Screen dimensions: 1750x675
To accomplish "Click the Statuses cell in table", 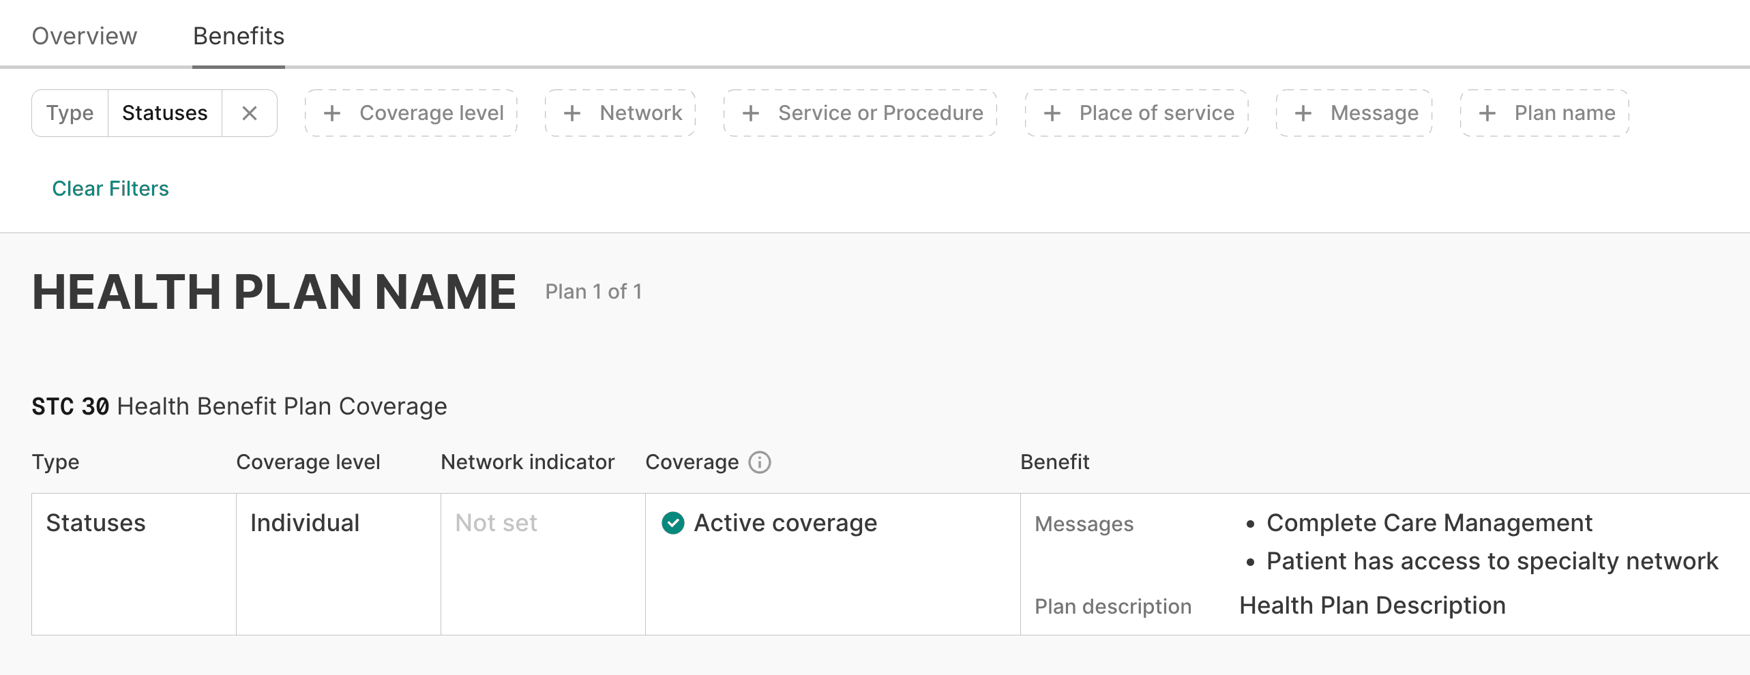I will 96,523.
